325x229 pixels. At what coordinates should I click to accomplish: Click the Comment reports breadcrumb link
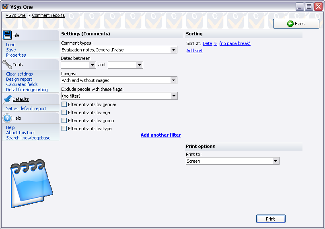48,15
